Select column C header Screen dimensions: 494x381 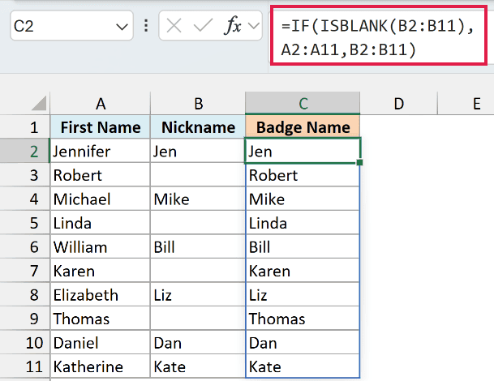[303, 104]
